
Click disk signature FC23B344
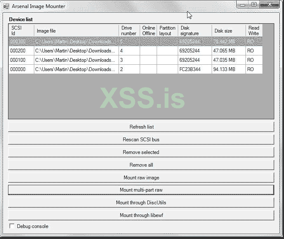coord(195,69)
